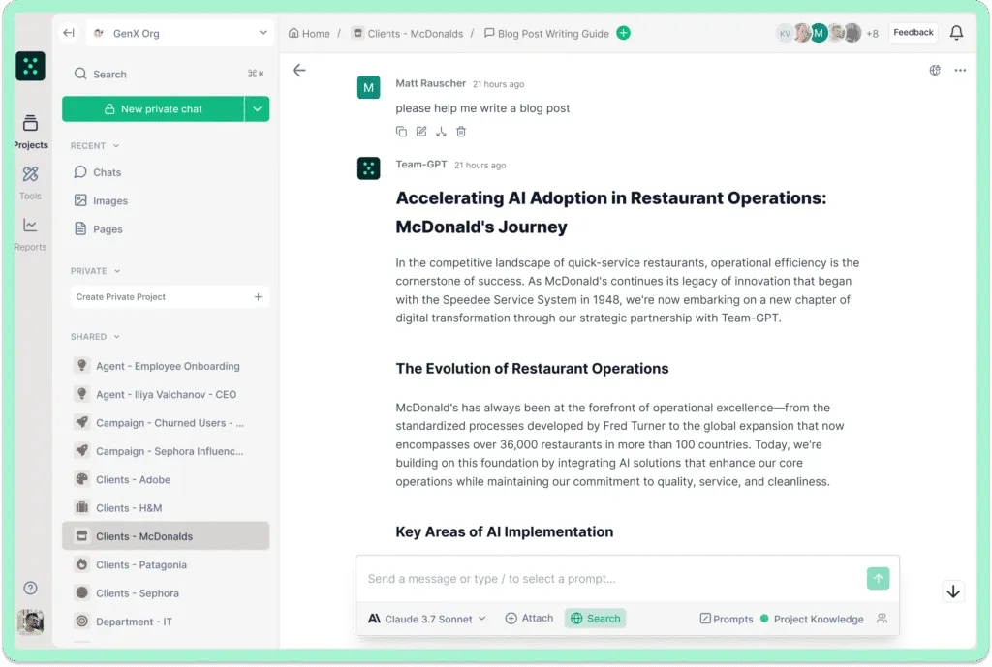This screenshot has width=992, height=667.
Task: Click the green plus icon in breadcrumb
Action: tap(623, 33)
